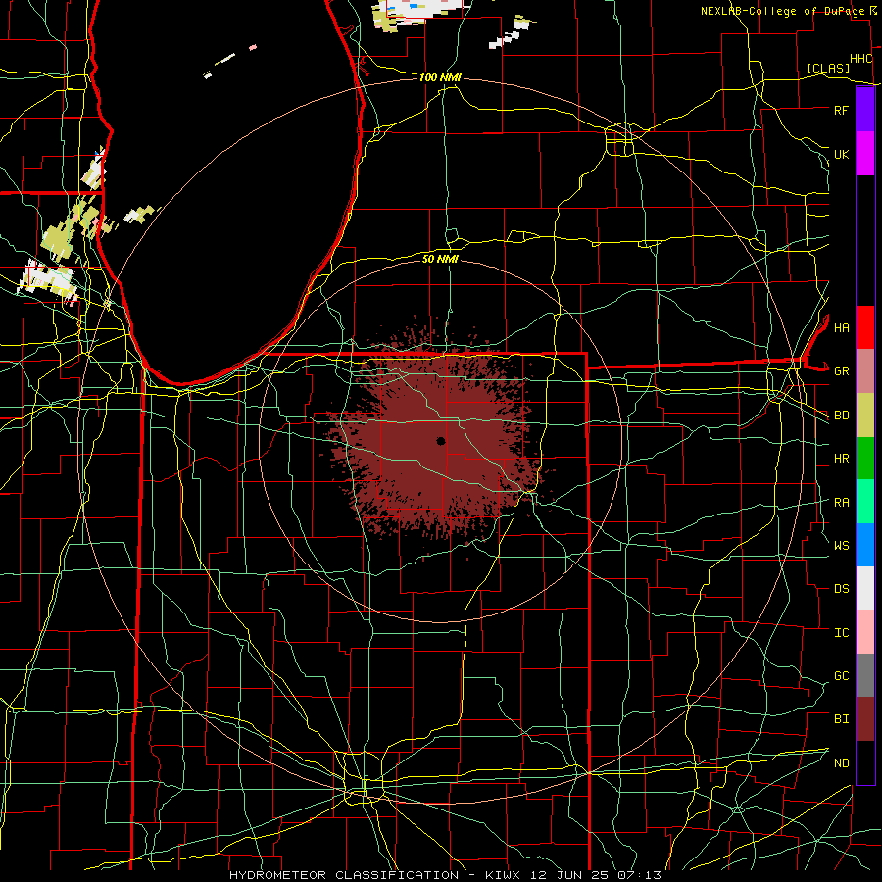Click the ND legend label
882x882 pixels.
pos(841,763)
